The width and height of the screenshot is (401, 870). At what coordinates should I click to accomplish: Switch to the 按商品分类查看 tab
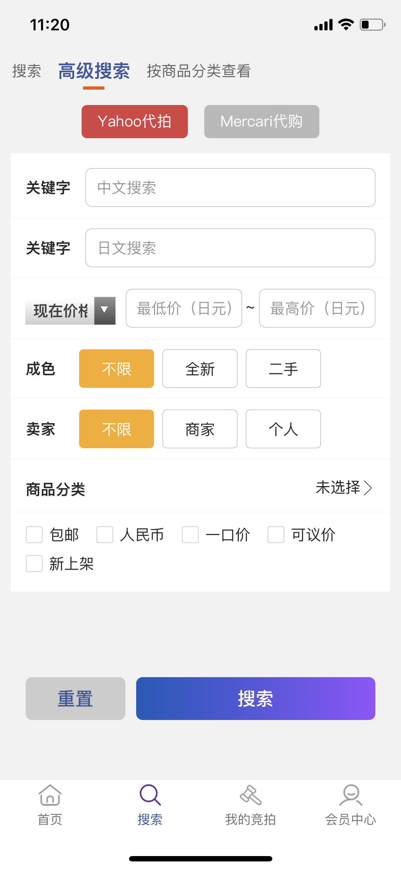tap(199, 71)
